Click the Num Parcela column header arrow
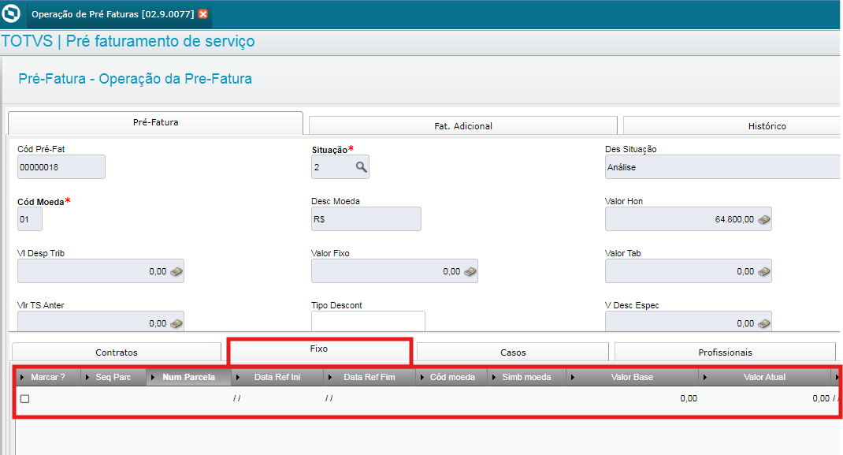This screenshot has height=455, width=843. 153,378
